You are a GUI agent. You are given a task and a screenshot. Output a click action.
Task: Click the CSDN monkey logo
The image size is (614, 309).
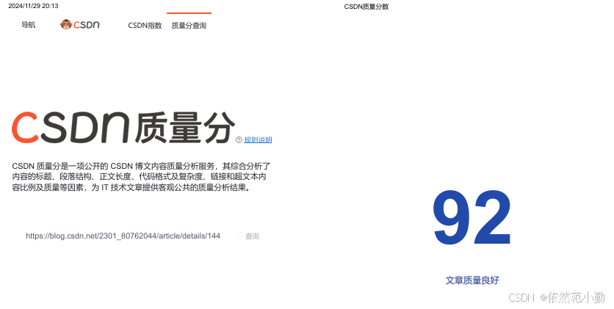tap(79, 25)
